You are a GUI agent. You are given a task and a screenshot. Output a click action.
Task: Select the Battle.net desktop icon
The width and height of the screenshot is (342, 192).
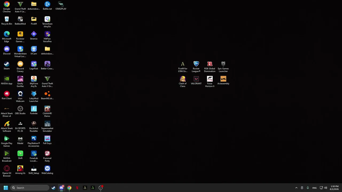point(47,6)
